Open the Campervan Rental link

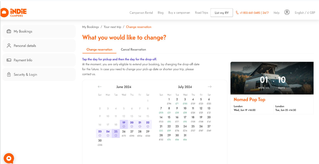[x=141, y=13]
